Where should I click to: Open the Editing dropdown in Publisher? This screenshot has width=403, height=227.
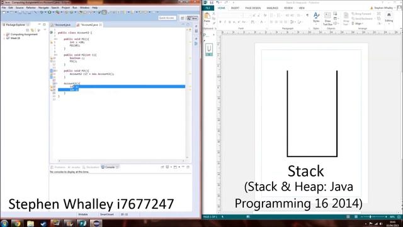[x=389, y=18]
